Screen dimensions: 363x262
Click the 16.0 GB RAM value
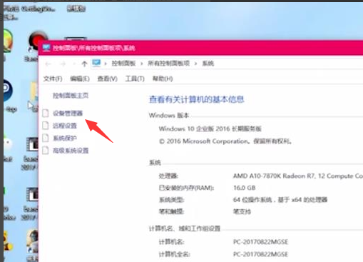tap(245, 188)
